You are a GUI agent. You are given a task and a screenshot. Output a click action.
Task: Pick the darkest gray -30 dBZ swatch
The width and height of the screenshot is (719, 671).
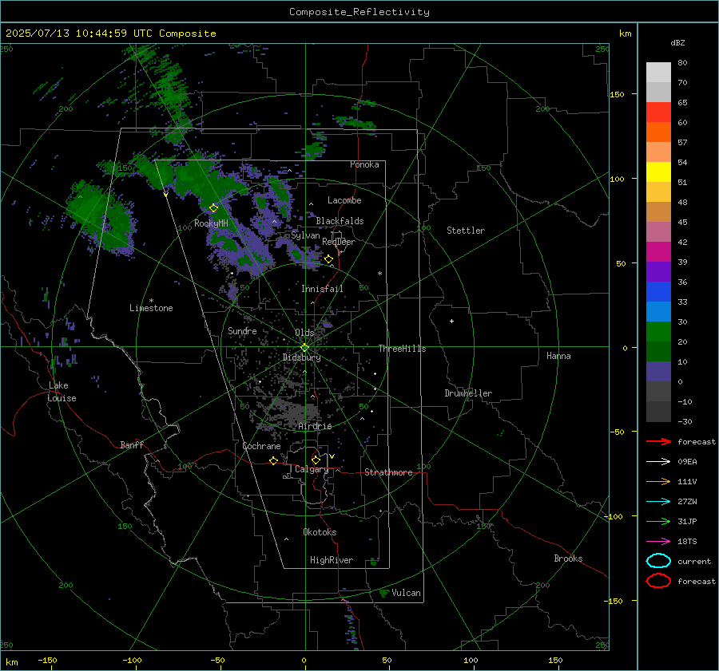[658, 412]
